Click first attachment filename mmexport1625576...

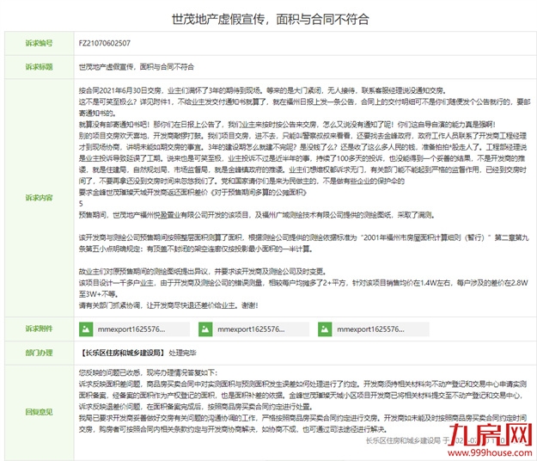pyautogui.click(x=131, y=329)
